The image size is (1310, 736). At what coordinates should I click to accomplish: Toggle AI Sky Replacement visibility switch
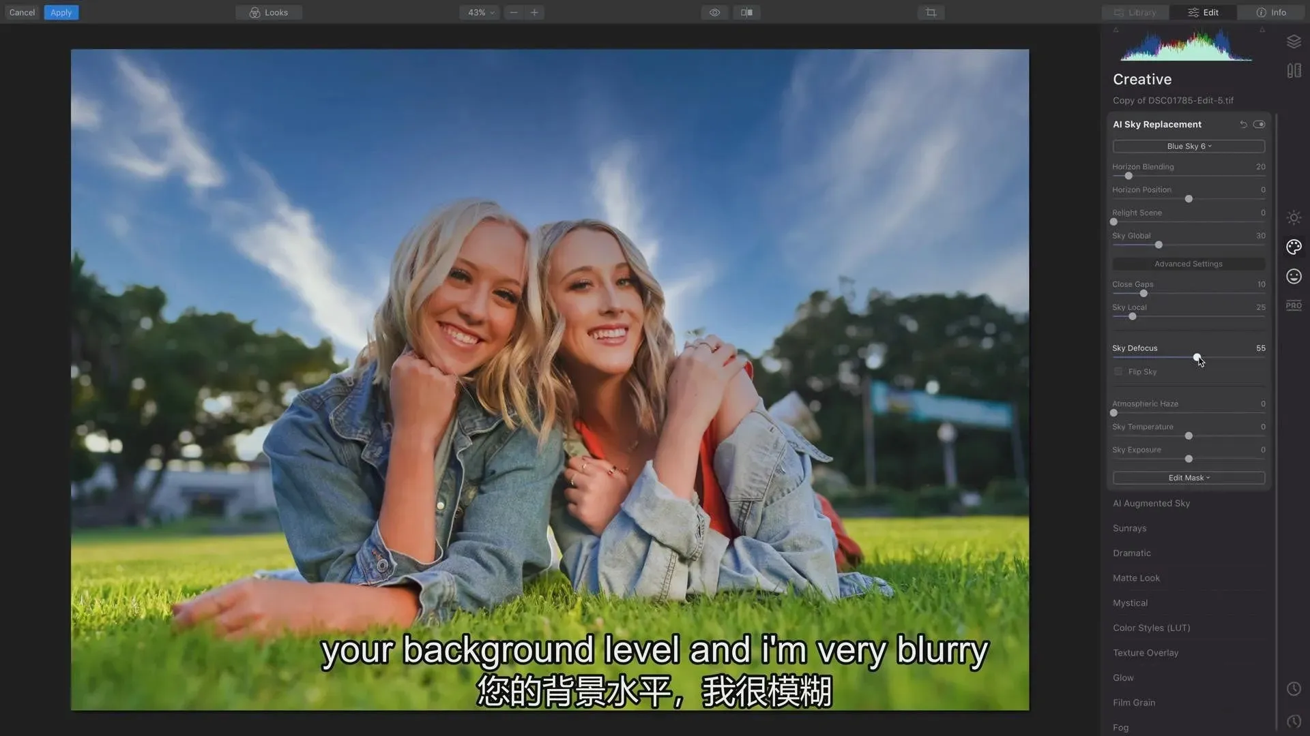click(1259, 125)
